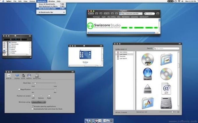
Task: Click the Search All Fields input
Action: 166,48
